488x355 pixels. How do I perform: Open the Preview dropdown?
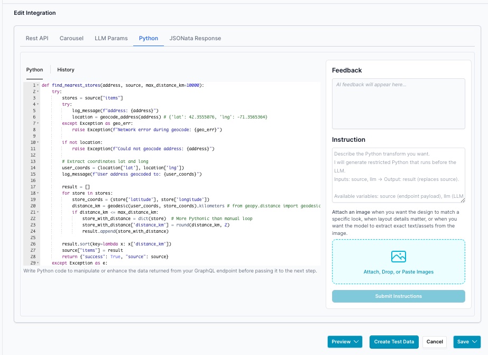(x=344, y=342)
